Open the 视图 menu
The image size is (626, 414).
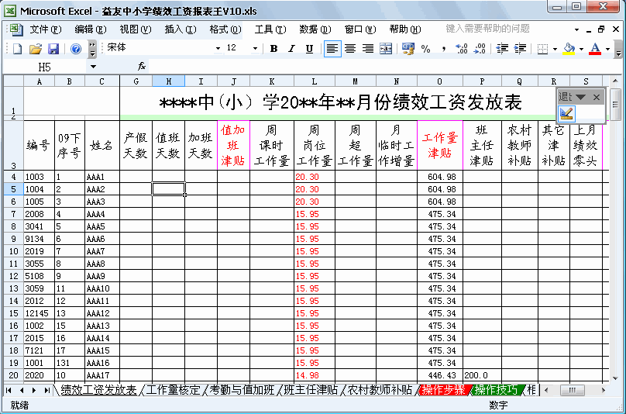(x=136, y=29)
